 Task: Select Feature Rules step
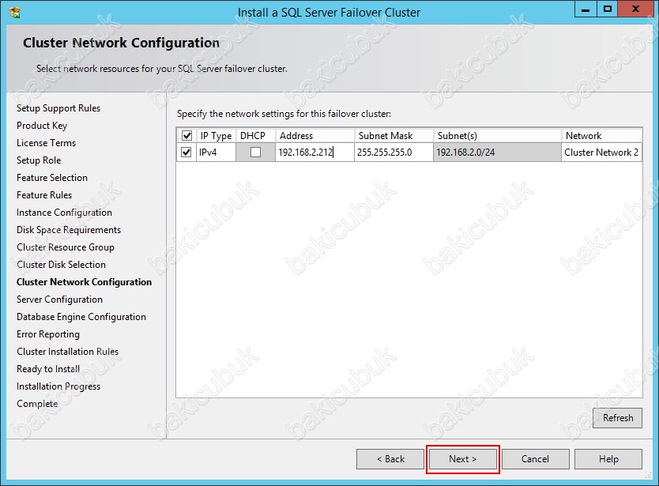44,195
